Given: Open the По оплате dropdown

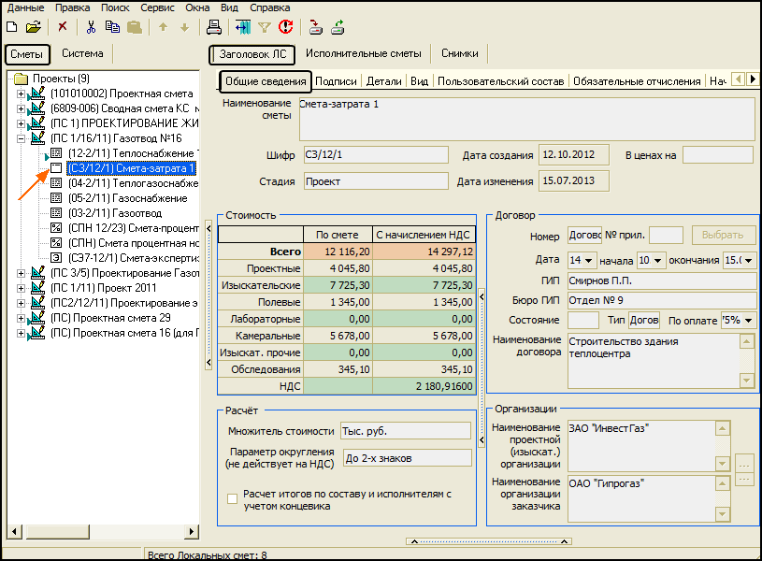Looking at the screenshot, I should 748,320.
